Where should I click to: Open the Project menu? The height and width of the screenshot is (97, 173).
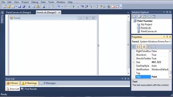point(25,2)
